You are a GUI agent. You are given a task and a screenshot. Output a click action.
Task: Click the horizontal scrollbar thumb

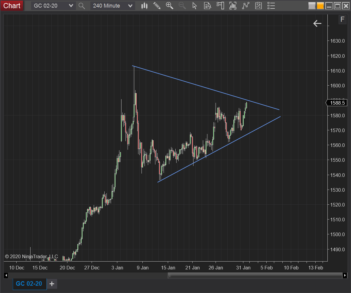[255, 275]
